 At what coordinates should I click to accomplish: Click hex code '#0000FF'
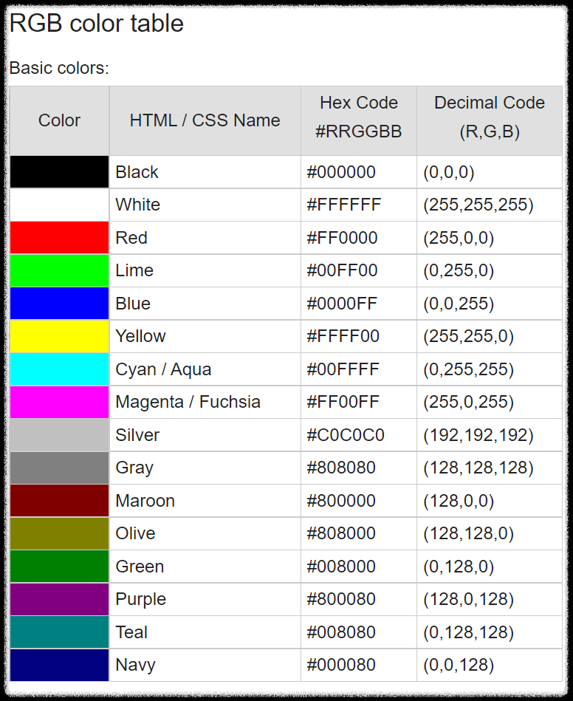[342, 304]
